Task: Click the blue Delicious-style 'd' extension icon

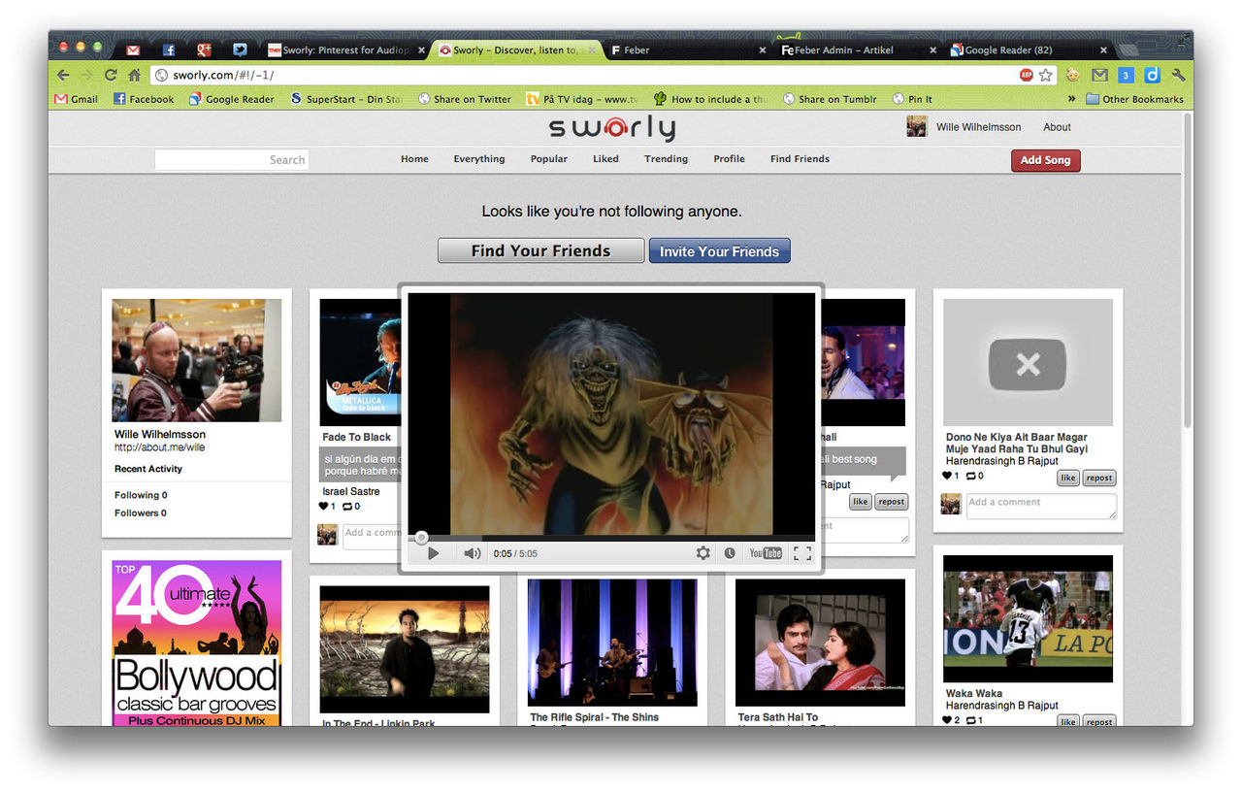Action: coord(1152,75)
